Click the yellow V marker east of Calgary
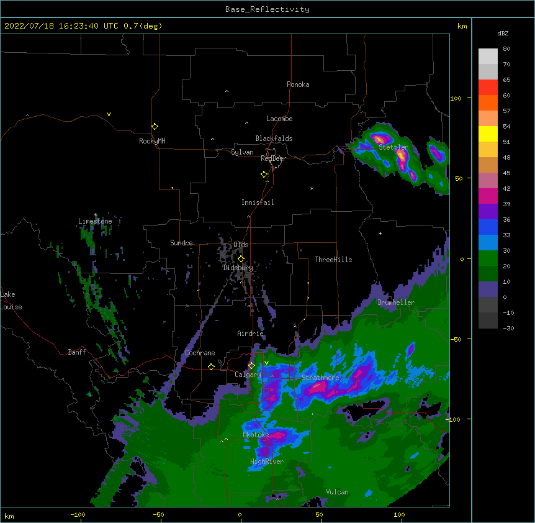 pyautogui.click(x=266, y=363)
